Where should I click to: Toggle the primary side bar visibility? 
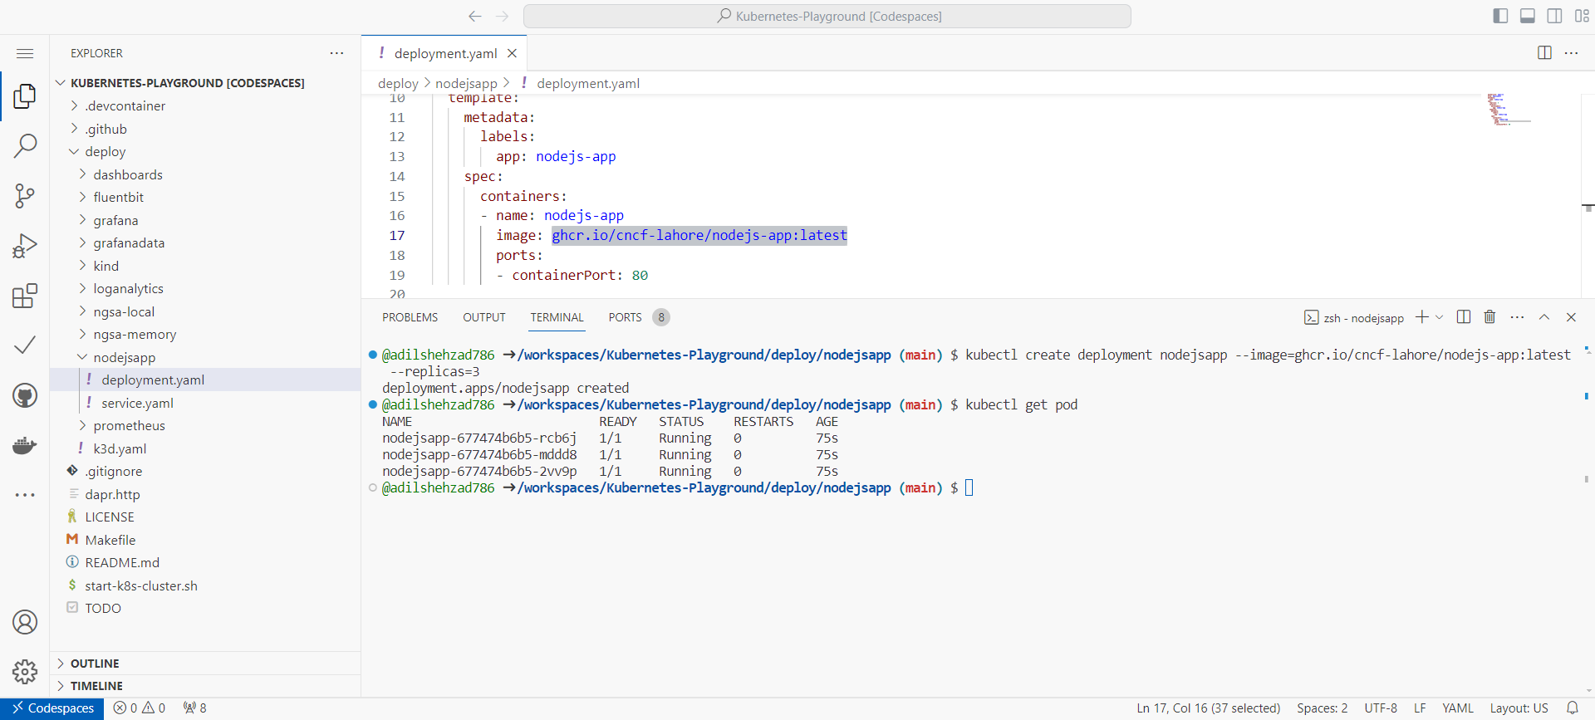1500,16
